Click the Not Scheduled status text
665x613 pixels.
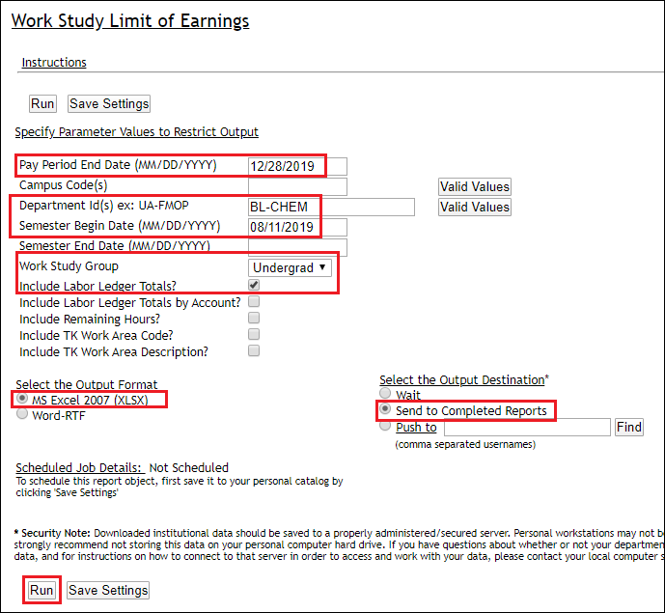(189, 468)
